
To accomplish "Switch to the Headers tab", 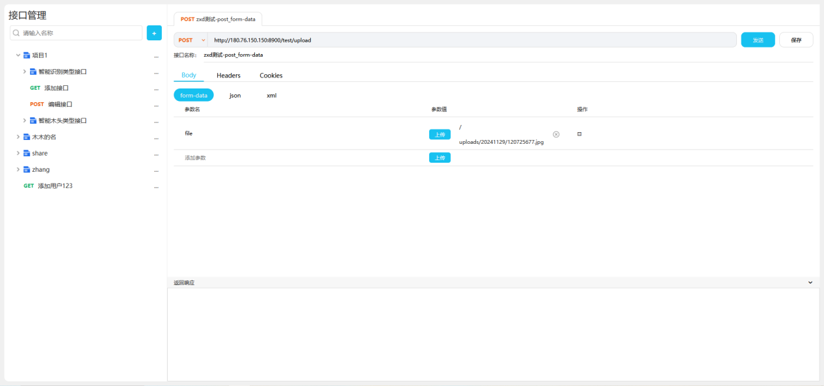I will pos(228,76).
